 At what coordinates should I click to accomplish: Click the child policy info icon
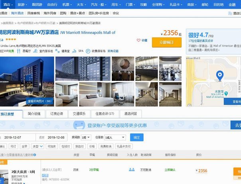(x=35, y=155)
